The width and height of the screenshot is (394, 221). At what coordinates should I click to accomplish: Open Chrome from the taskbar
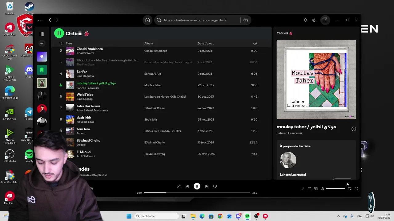(x=220, y=216)
